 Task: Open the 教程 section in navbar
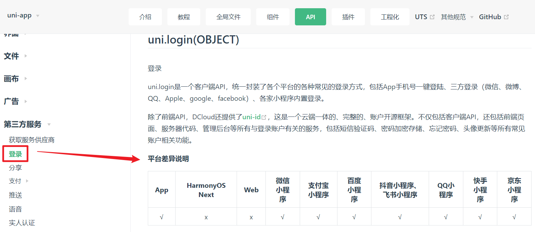click(183, 16)
